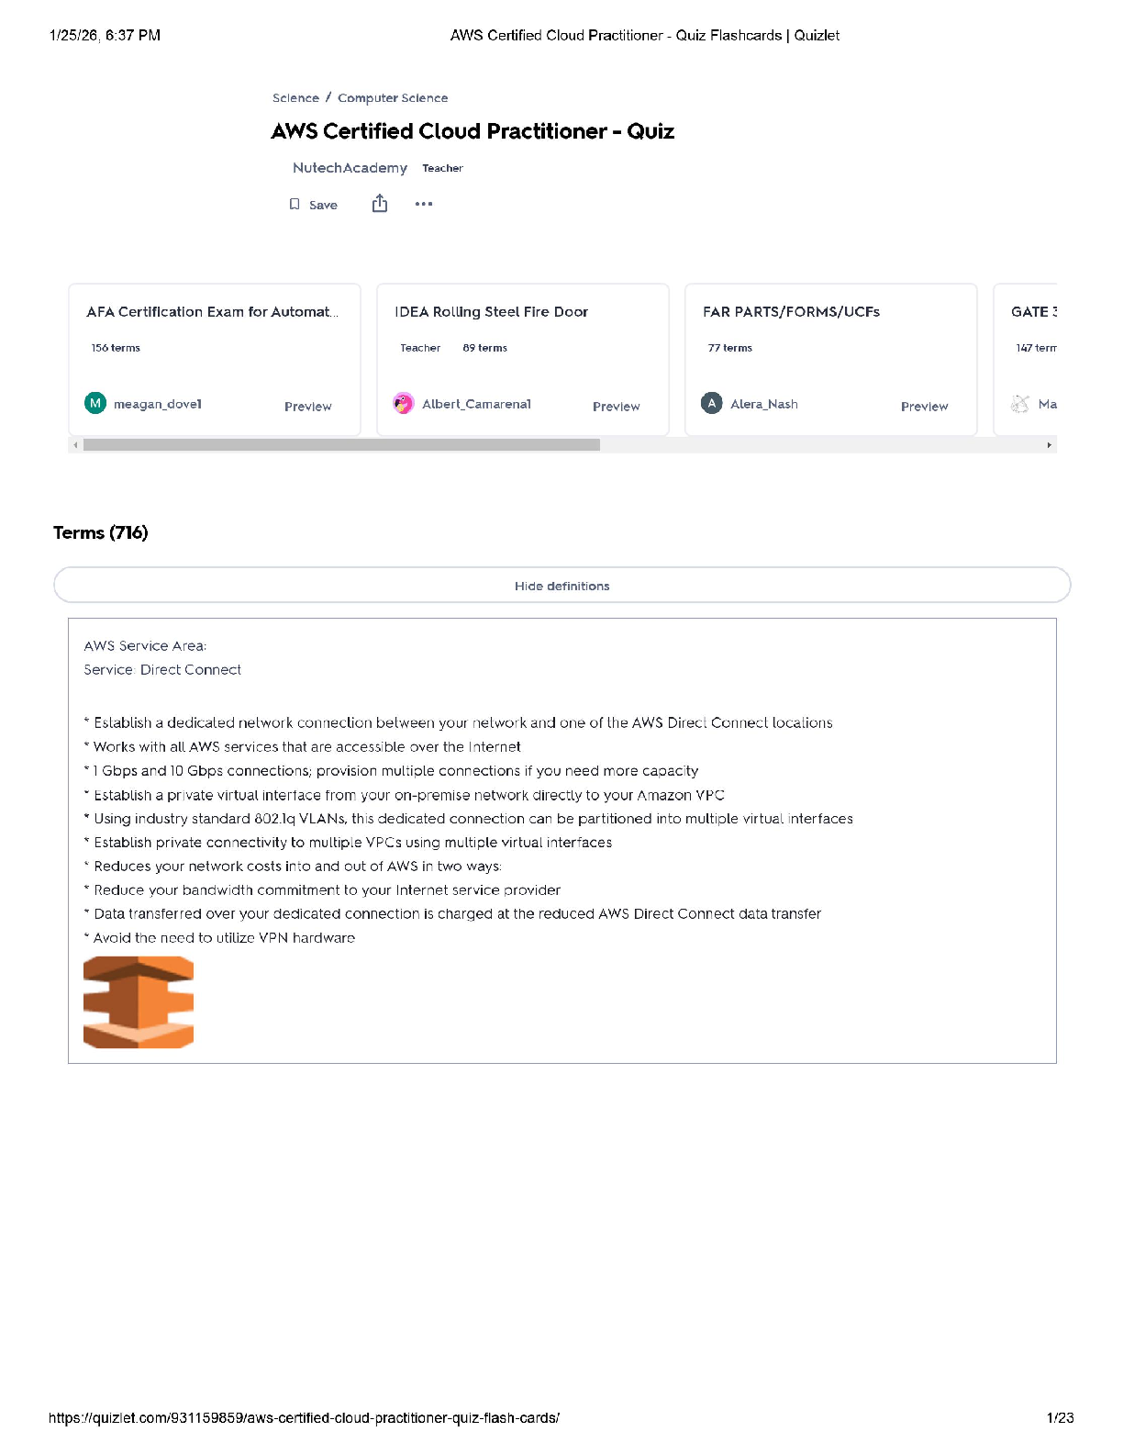1123x1454 pixels.
Task: Preview FAR PARTS/FORMS/UCFs set
Action: [x=924, y=407]
